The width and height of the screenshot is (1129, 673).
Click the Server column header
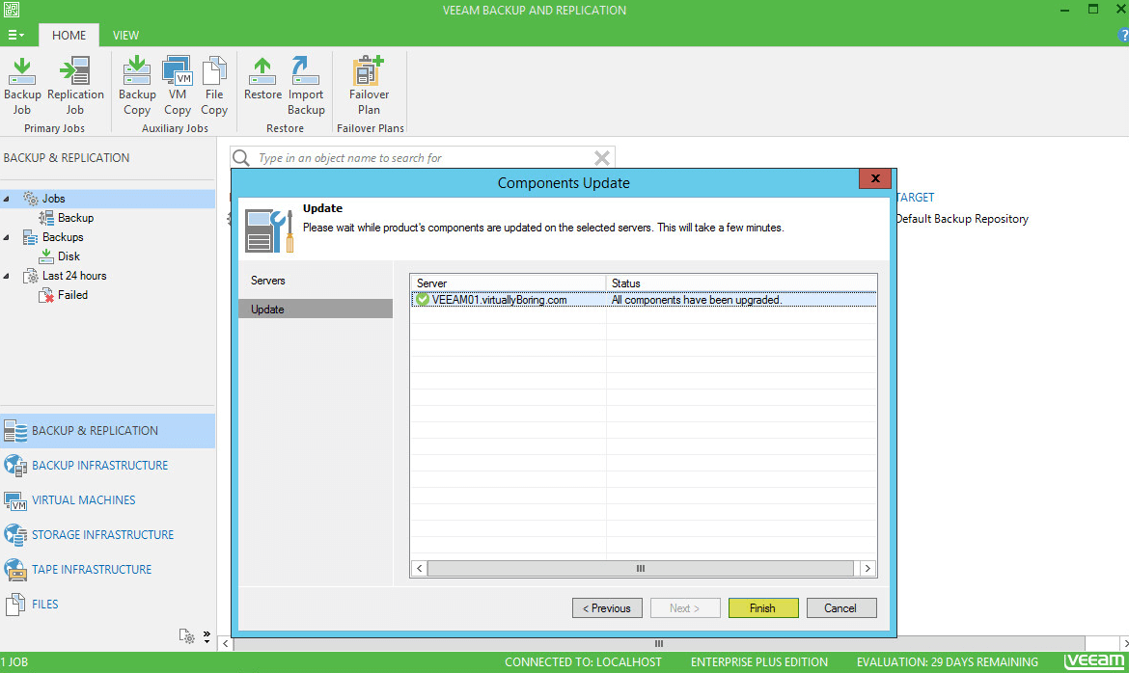point(509,283)
